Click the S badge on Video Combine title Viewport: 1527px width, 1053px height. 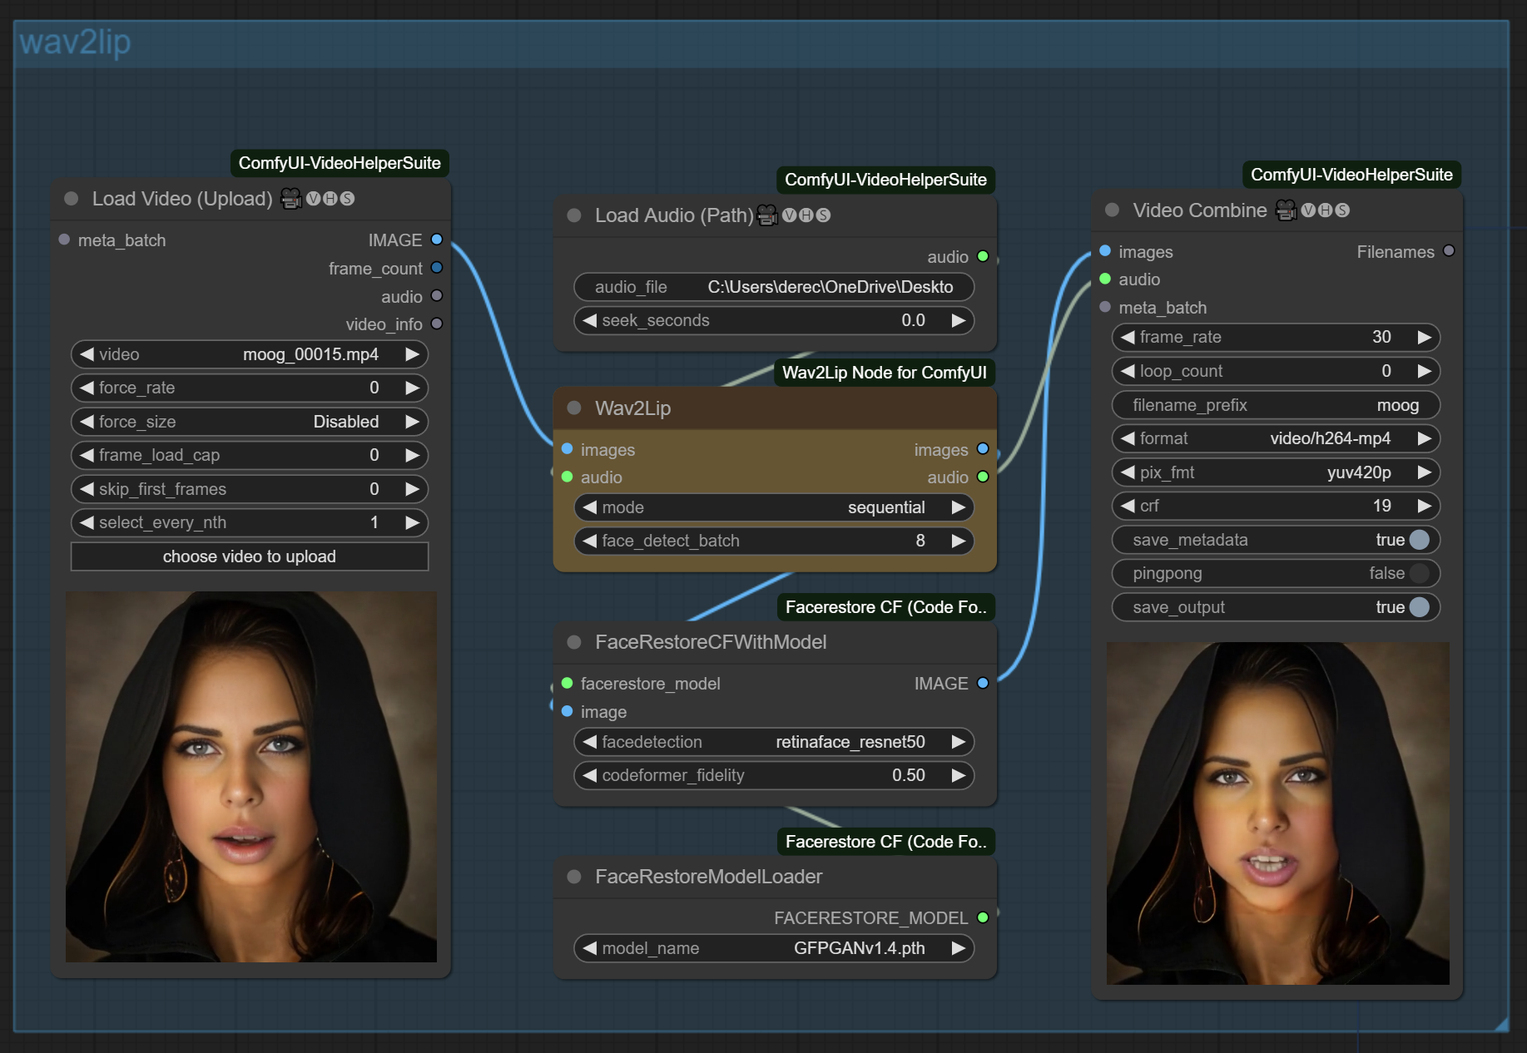coord(1341,210)
